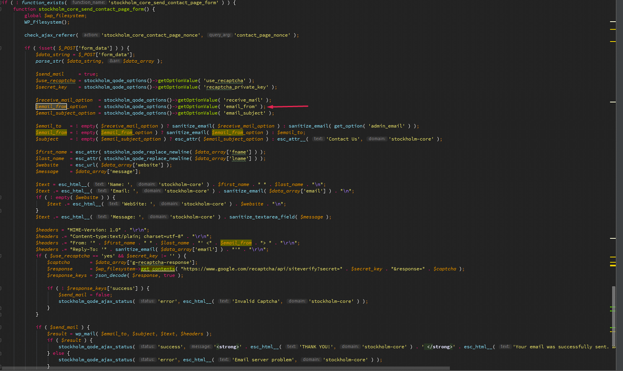623x371 pixels.
Task: Click the 'Contact Us' string
Action: pos(343,139)
